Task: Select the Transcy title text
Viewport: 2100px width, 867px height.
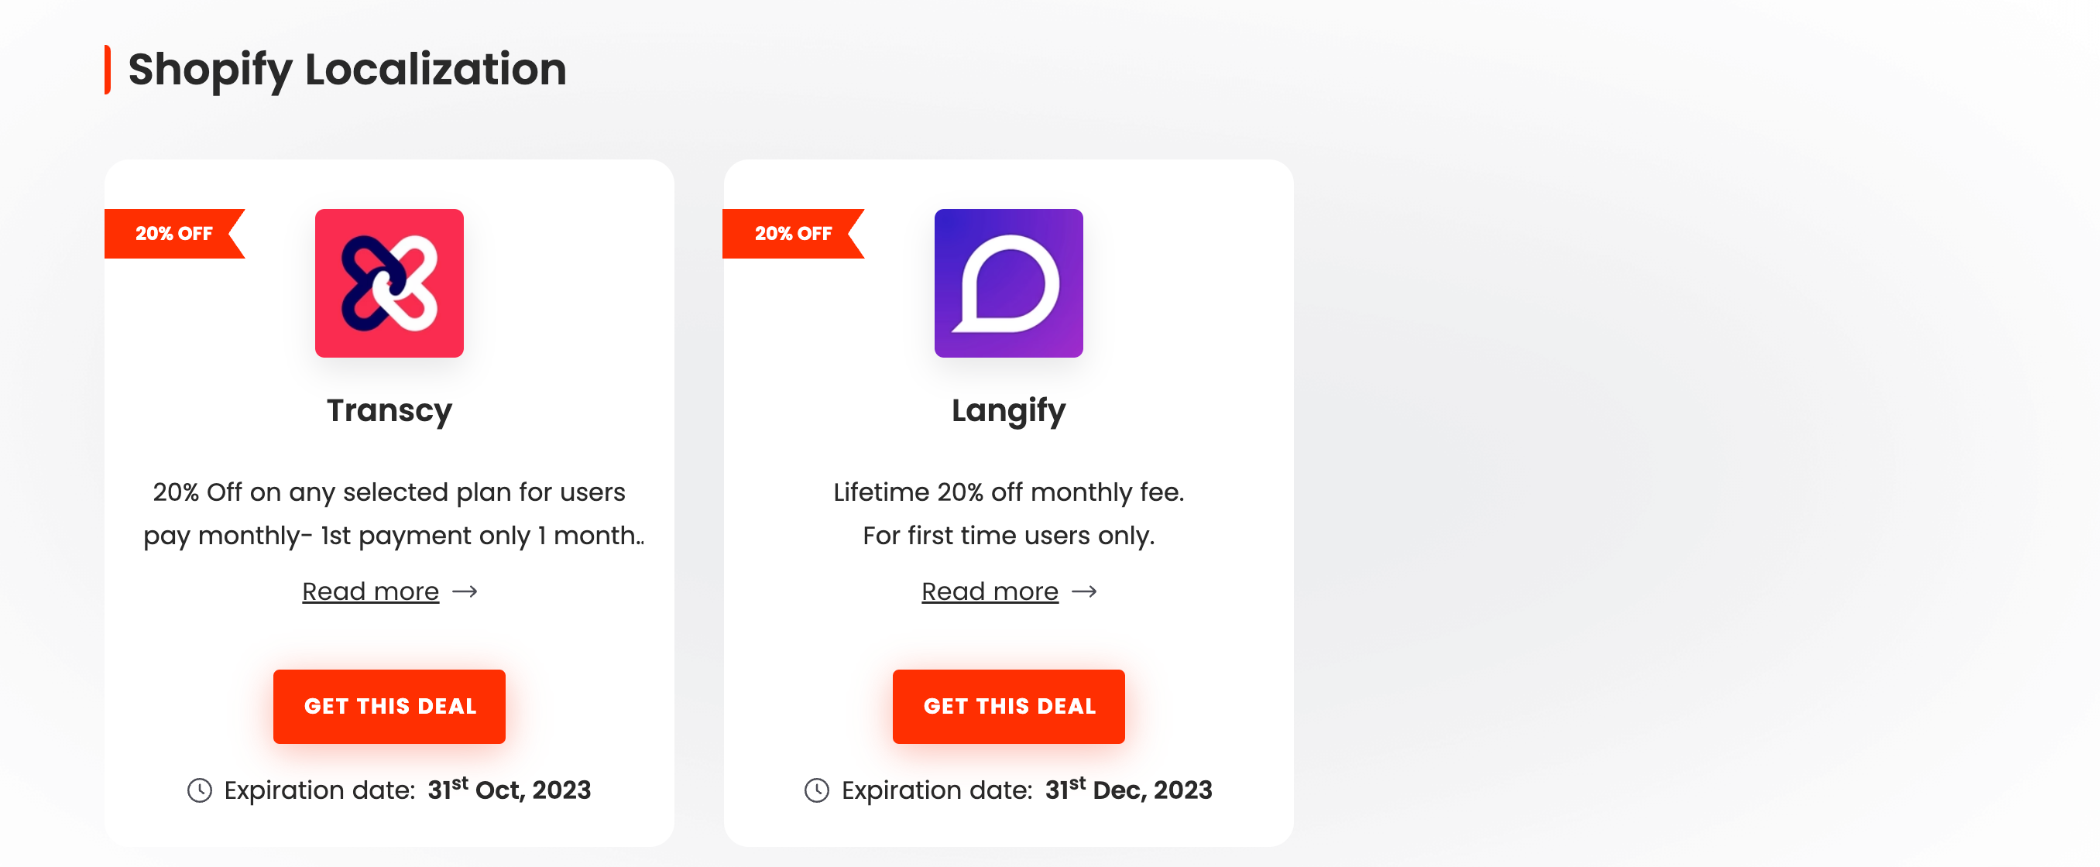Action: (x=389, y=411)
